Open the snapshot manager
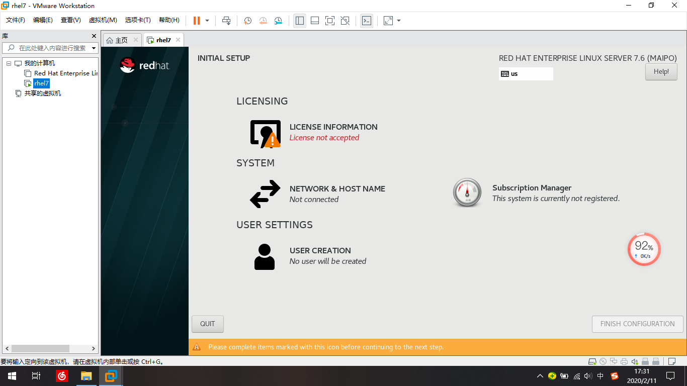 [x=278, y=21]
